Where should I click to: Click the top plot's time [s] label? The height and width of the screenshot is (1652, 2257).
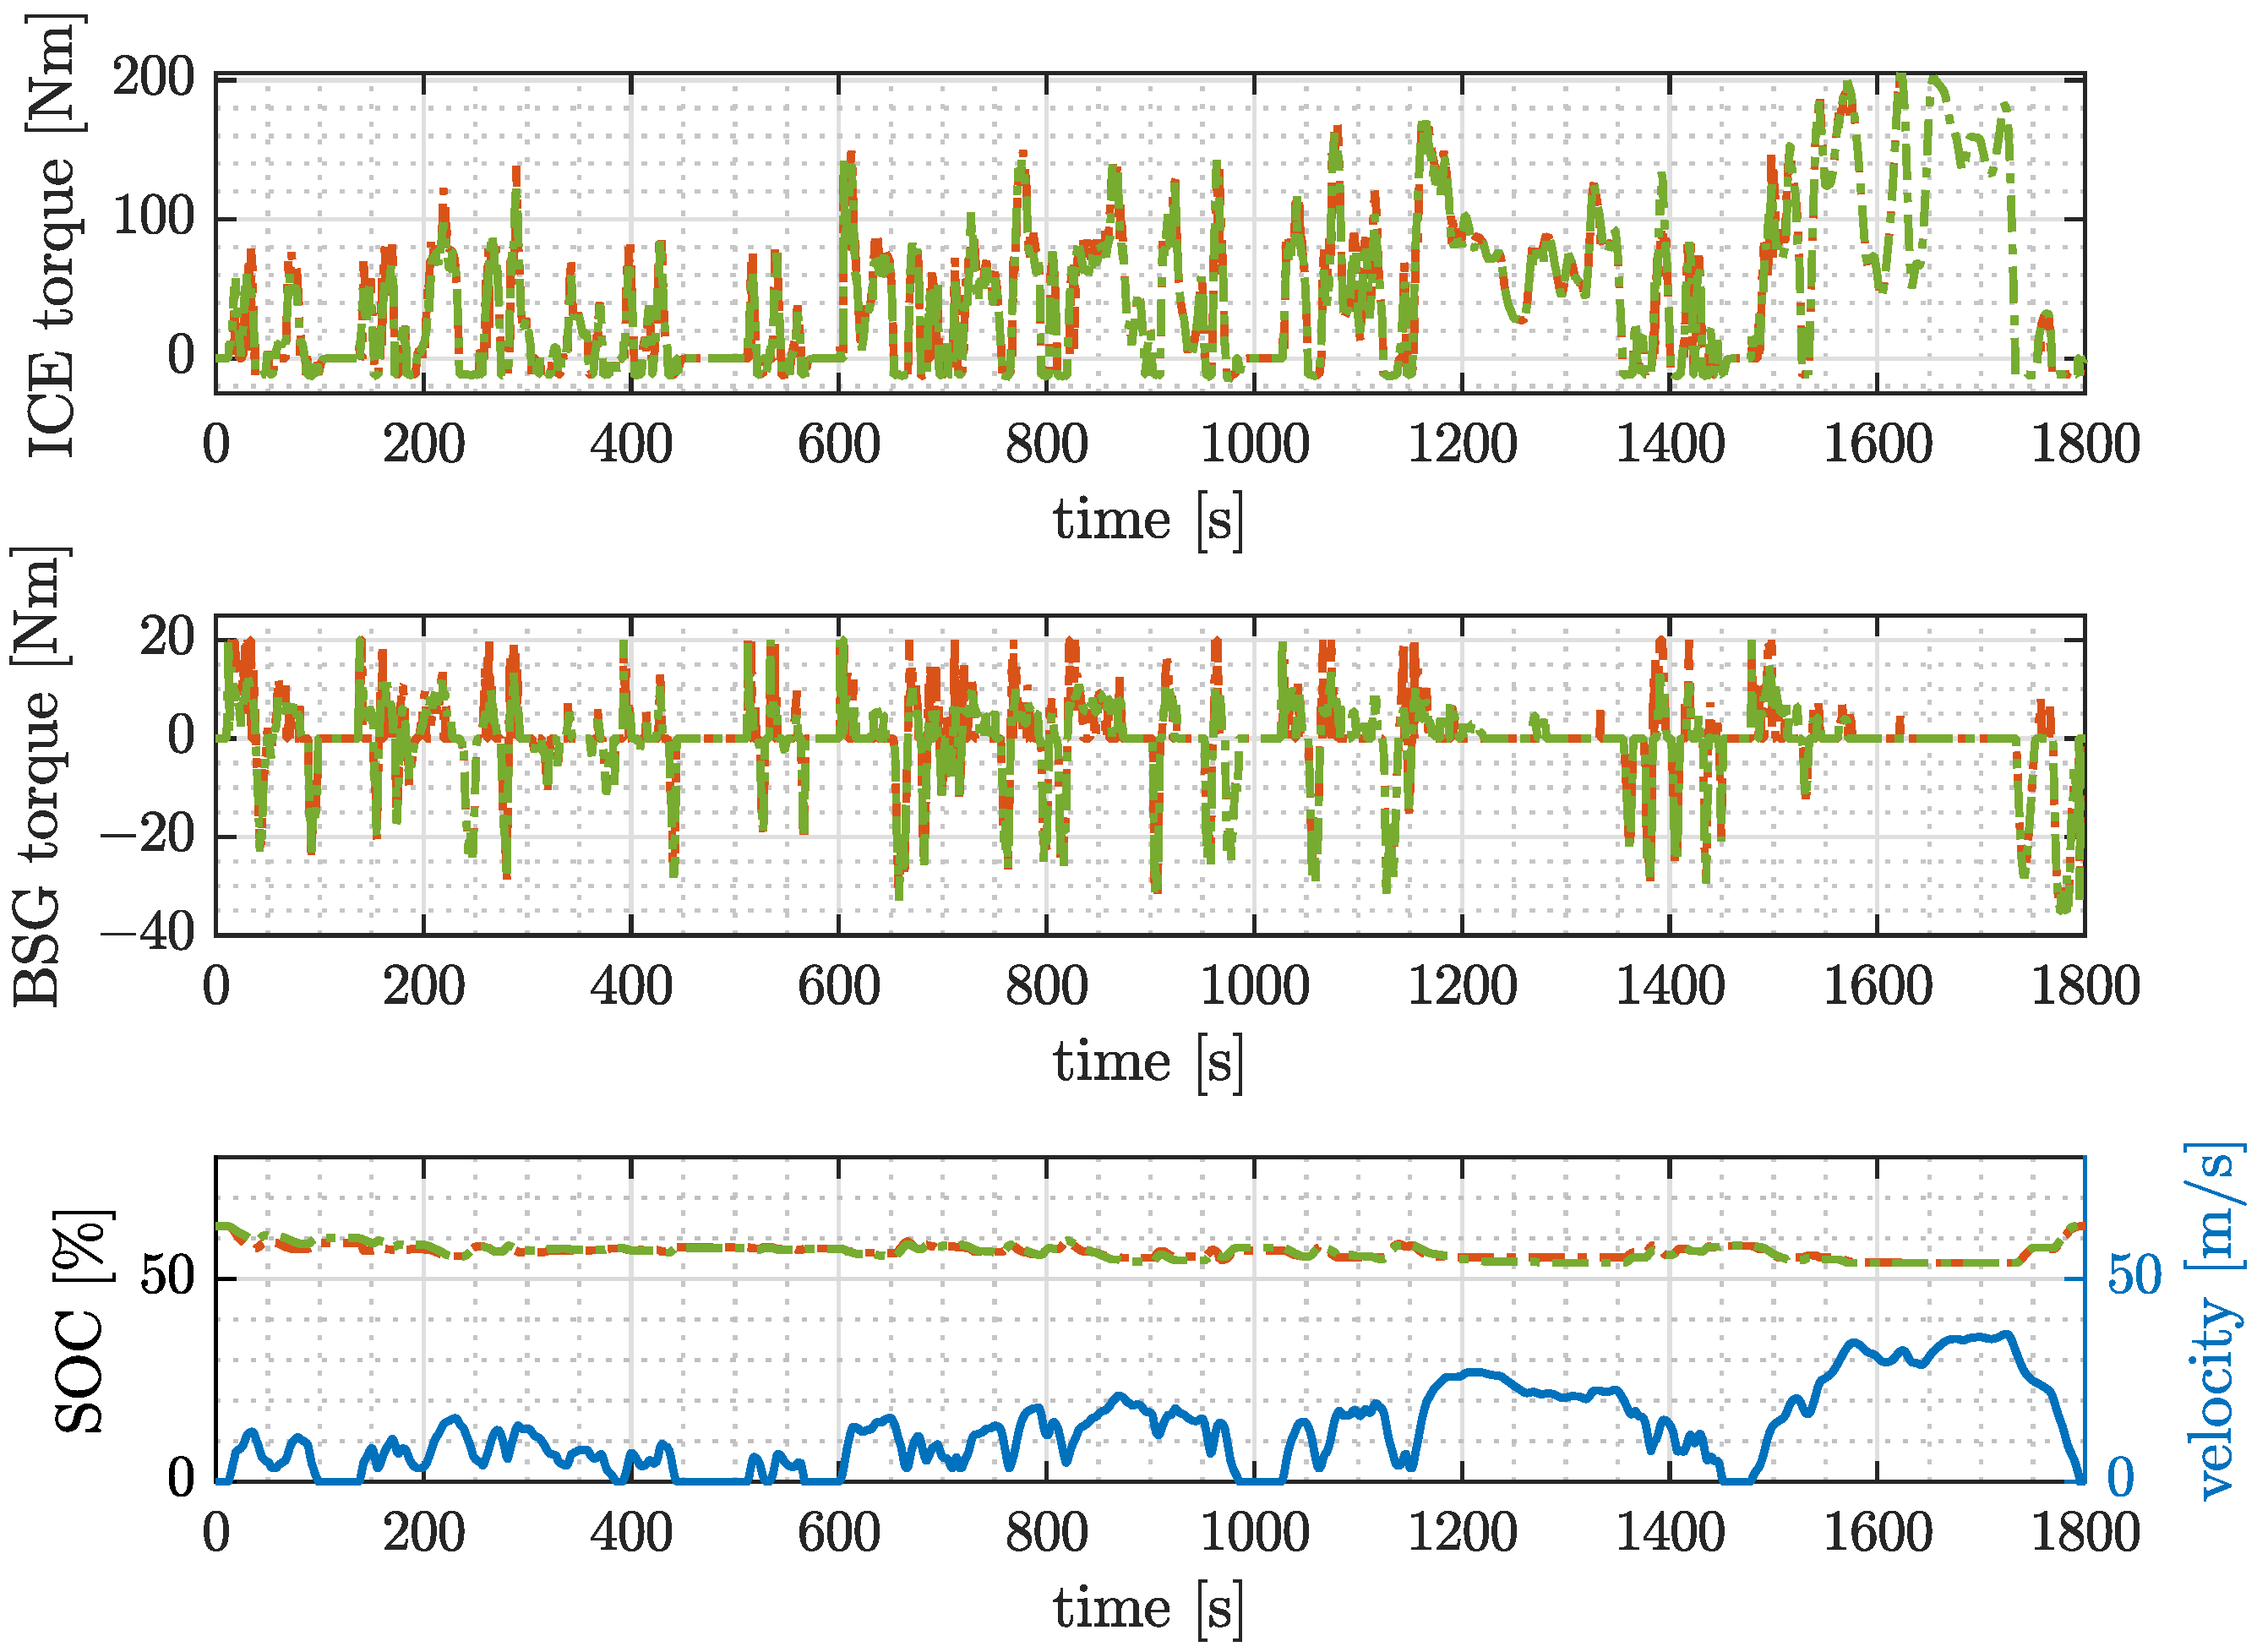pos(1148,520)
